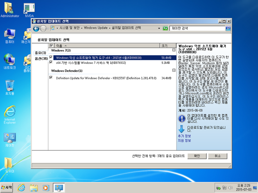Click the Windows 7(2) group header
258x193 pixels.
coord(61,50)
